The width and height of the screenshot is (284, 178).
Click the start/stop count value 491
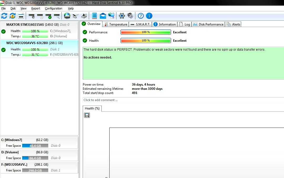pyautogui.click(x=135, y=93)
